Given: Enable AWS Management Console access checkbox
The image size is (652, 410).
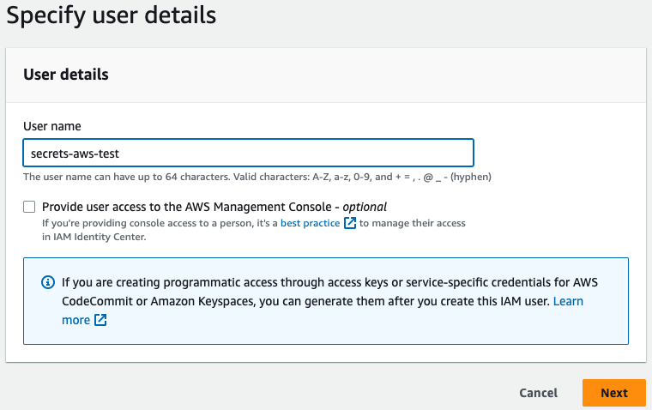Looking at the screenshot, I should pos(30,207).
